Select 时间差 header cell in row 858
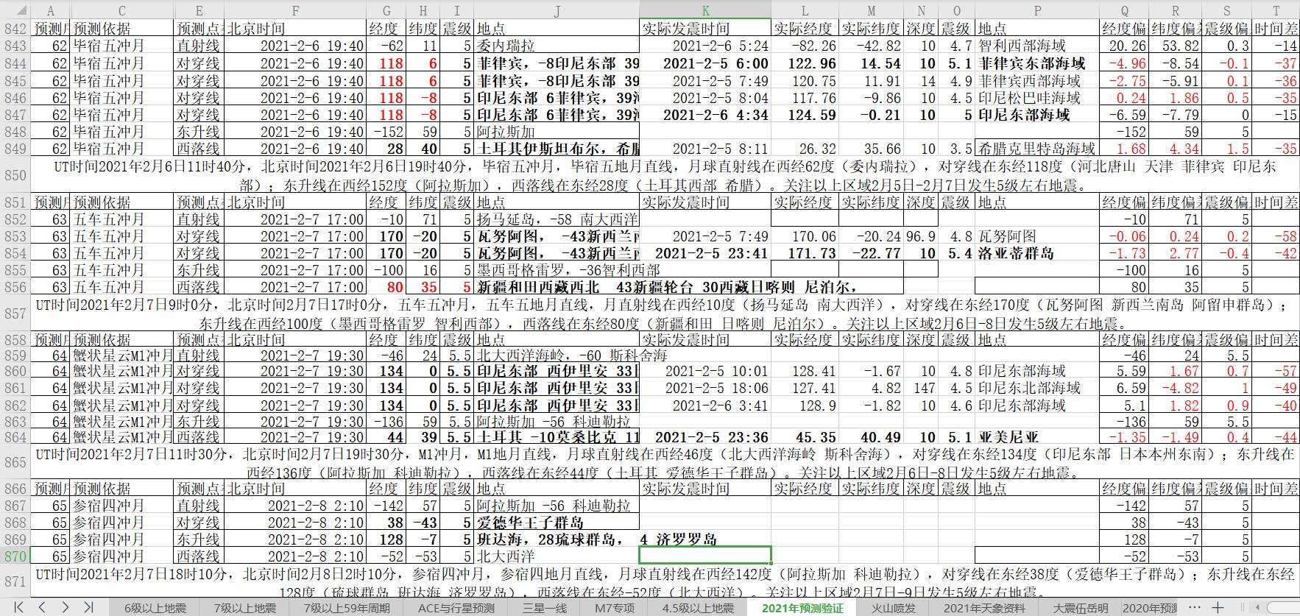This screenshot has width=1300, height=616. pyautogui.click(x=1276, y=339)
